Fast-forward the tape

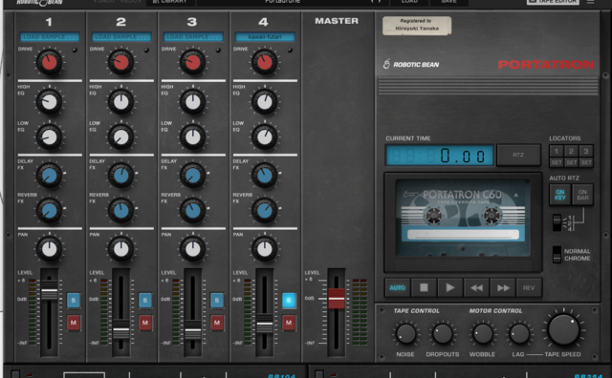click(x=503, y=288)
